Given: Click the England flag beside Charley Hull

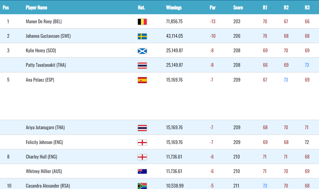Looking at the screenshot, I should point(142,157).
